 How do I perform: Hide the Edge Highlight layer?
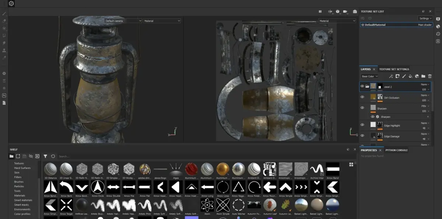(x=362, y=125)
